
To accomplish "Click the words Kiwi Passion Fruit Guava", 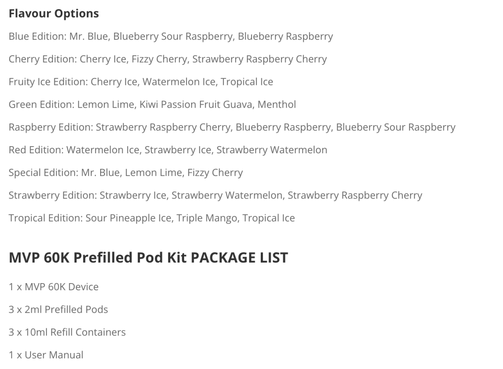I will pos(196,105).
